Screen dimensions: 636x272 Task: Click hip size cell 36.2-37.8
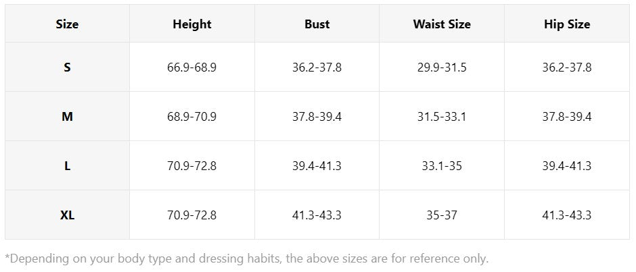pos(567,67)
